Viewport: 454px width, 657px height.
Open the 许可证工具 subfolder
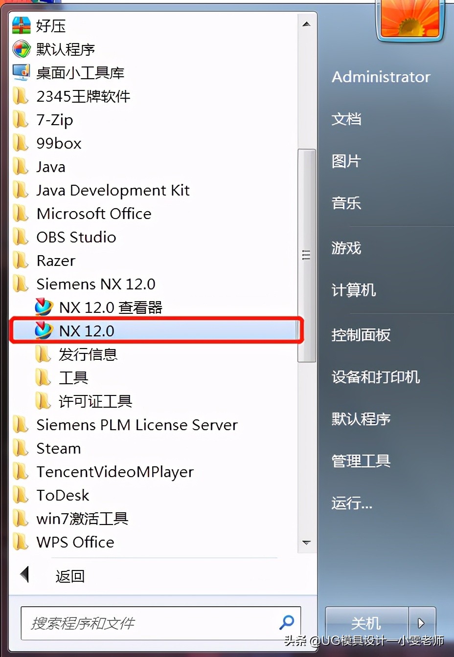pos(95,401)
